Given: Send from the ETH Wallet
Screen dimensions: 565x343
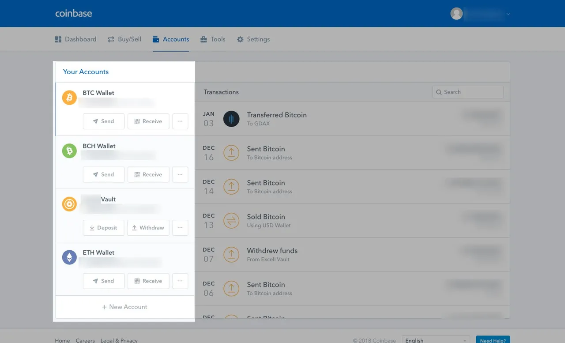Looking at the screenshot, I should coord(104,281).
